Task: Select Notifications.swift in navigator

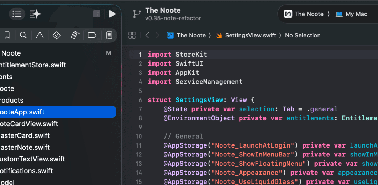Action: point(58,171)
